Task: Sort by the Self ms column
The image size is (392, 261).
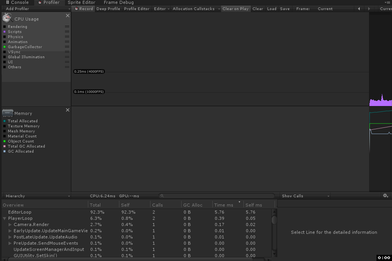Action: pyautogui.click(x=259, y=205)
